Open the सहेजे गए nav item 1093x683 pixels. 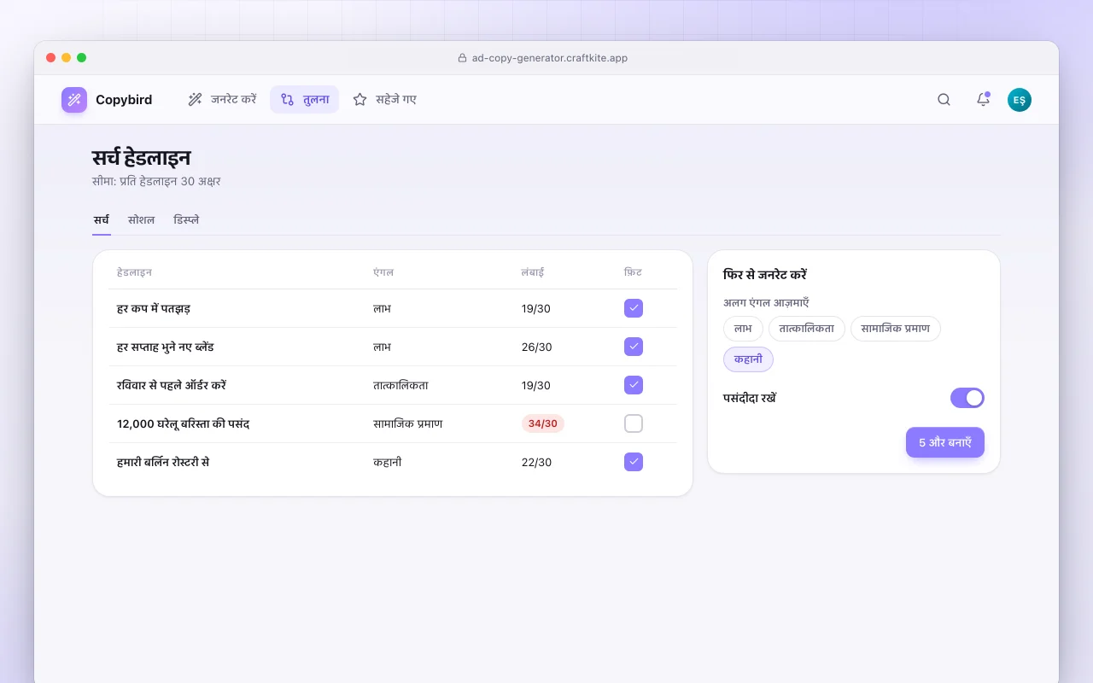[x=384, y=100]
